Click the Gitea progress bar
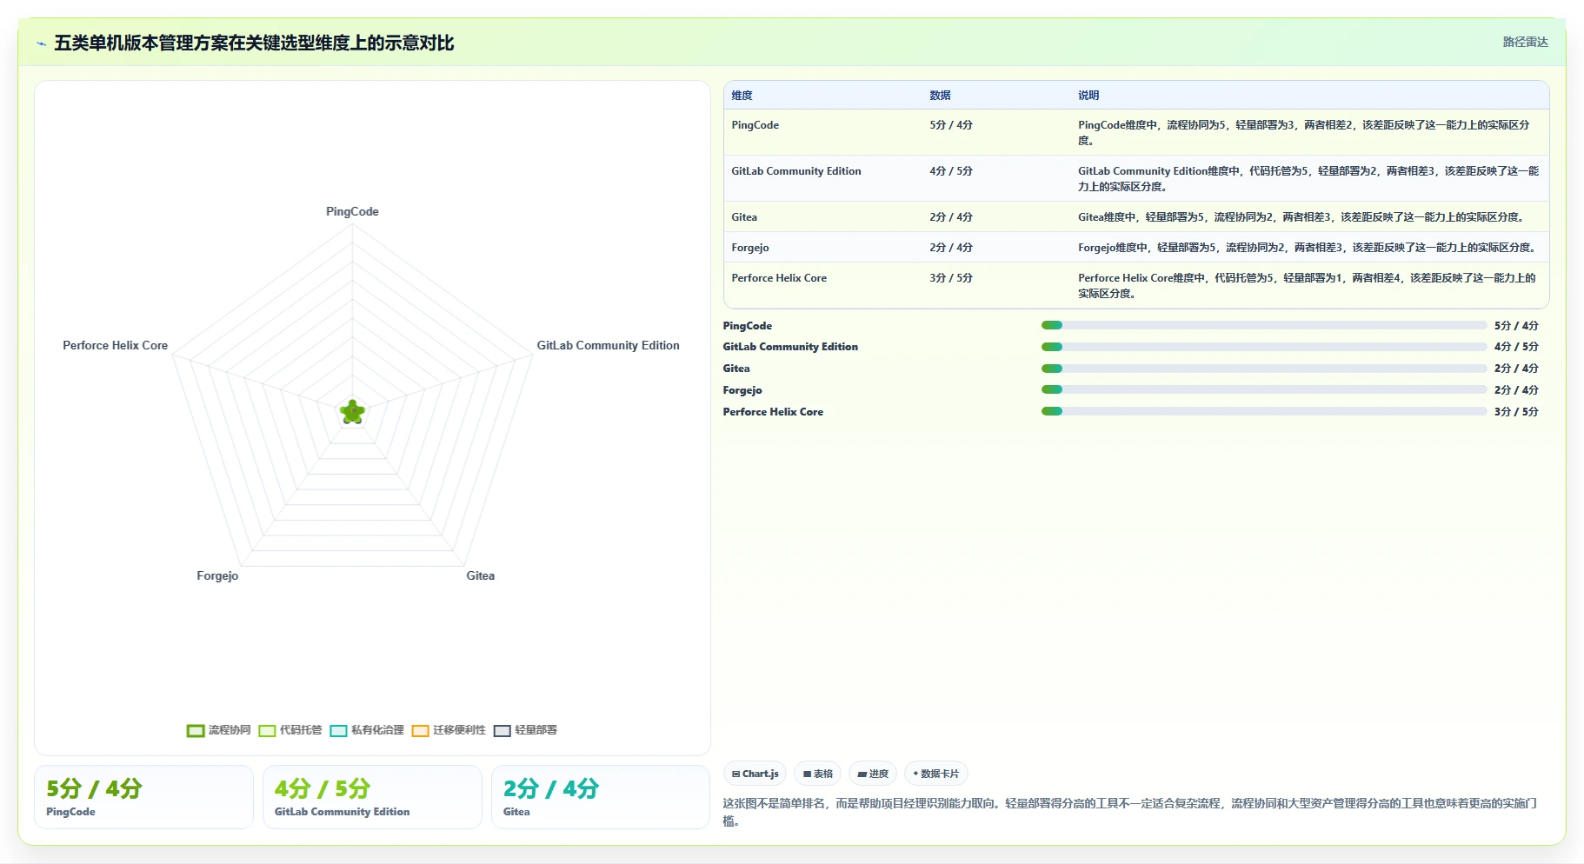The width and height of the screenshot is (1584, 864). [x=1264, y=369]
